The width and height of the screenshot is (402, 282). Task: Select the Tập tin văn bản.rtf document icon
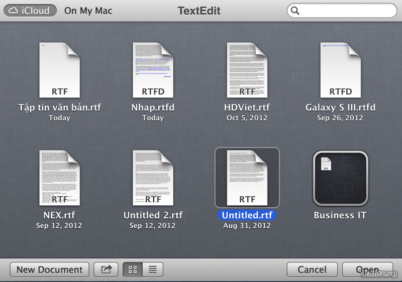point(59,70)
